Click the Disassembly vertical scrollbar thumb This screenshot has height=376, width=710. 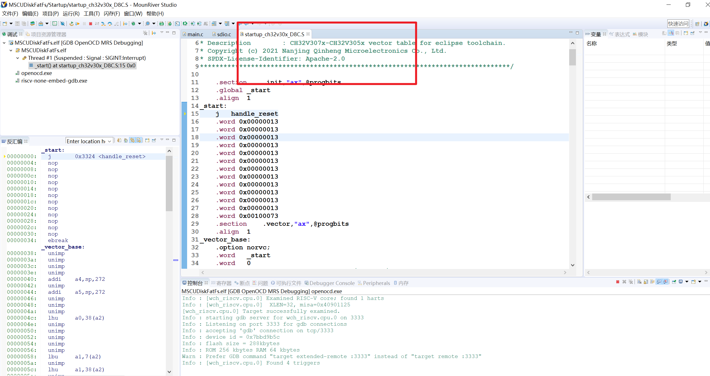coord(169,183)
